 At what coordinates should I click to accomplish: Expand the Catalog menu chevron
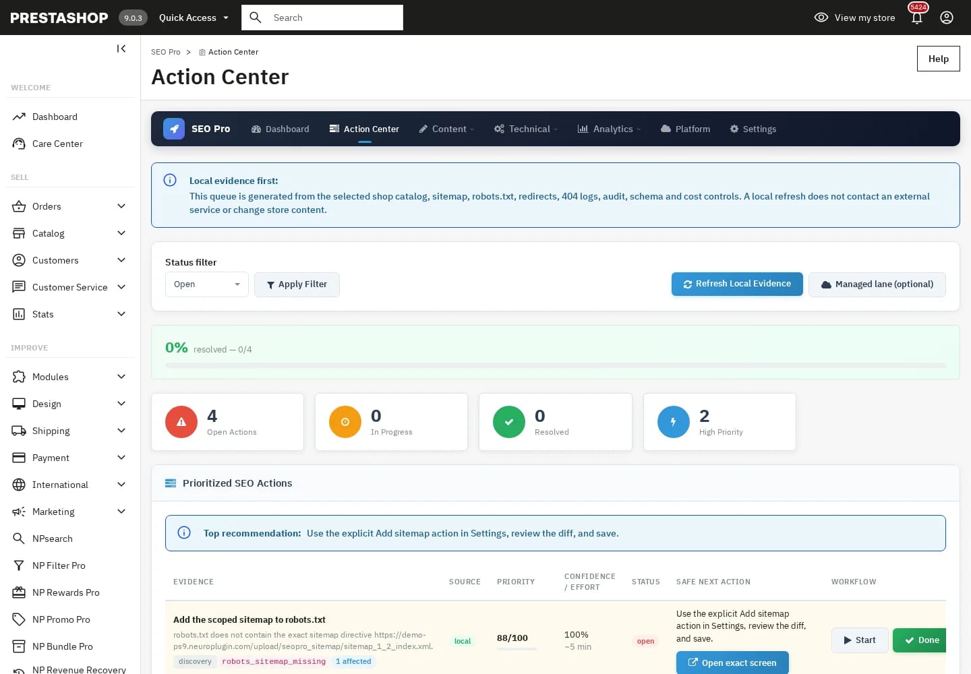coord(121,233)
